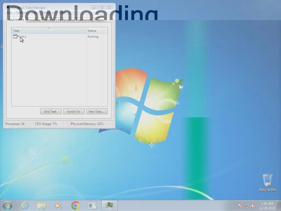Click Physical Memory: 23% status text
This screenshot has height=211, width=281.
pyautogui.click(x=87, y=124)
